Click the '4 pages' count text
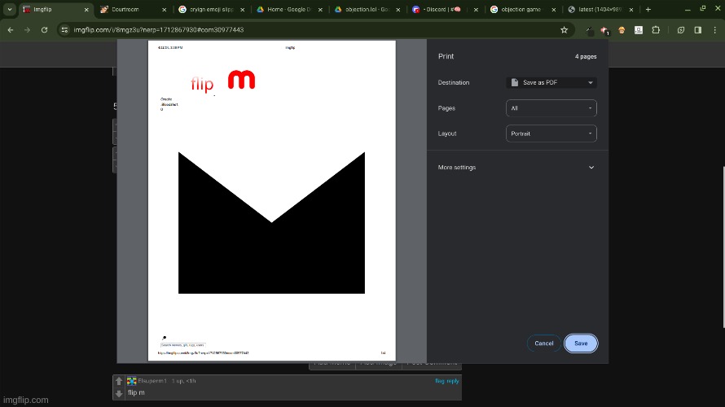The width and height of the screenshot is (725, 407). point(586,56)
